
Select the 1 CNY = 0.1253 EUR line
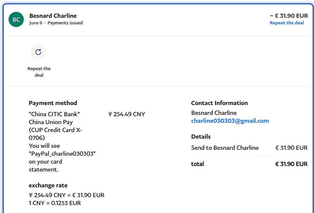tap(55, 203)
